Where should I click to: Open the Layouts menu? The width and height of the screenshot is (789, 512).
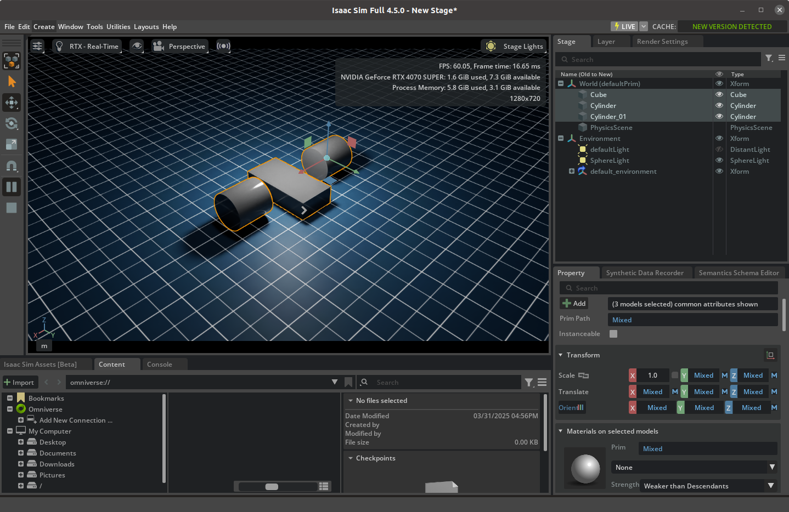coord(146,26)
